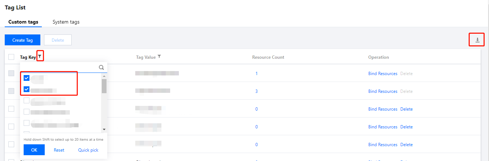Click the search magnifier in filter dropdown
489x161 pixels.
[x=101, y=67]
